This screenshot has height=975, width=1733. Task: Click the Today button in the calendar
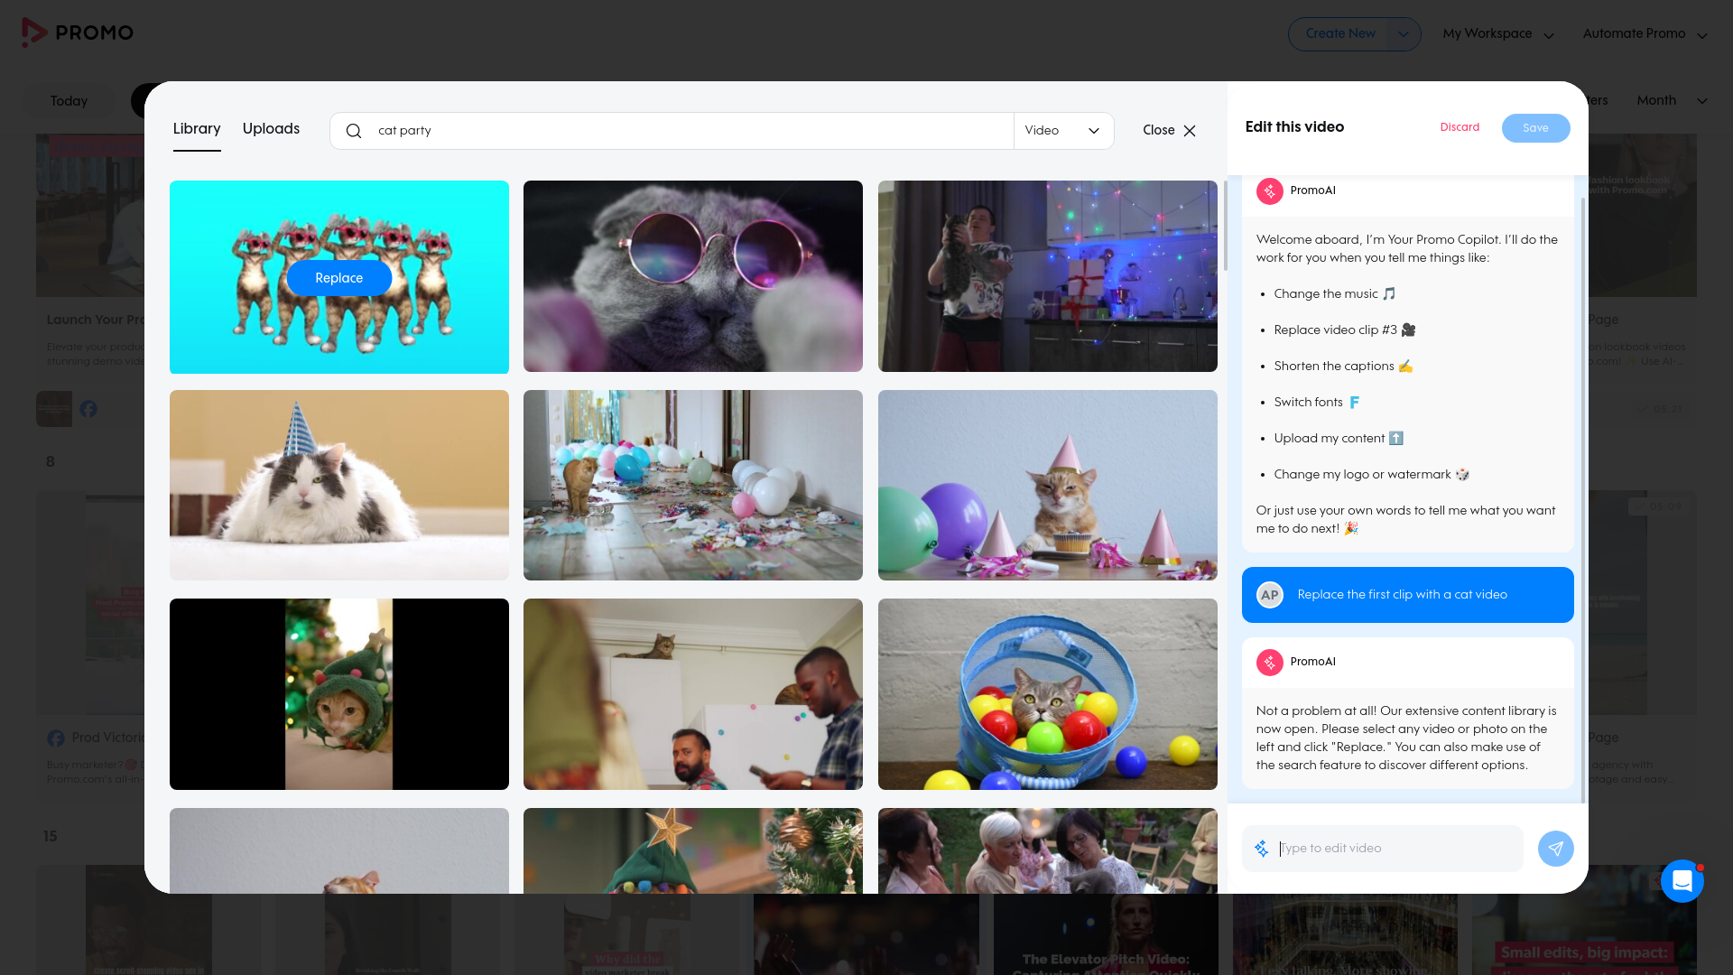(70, 101)
